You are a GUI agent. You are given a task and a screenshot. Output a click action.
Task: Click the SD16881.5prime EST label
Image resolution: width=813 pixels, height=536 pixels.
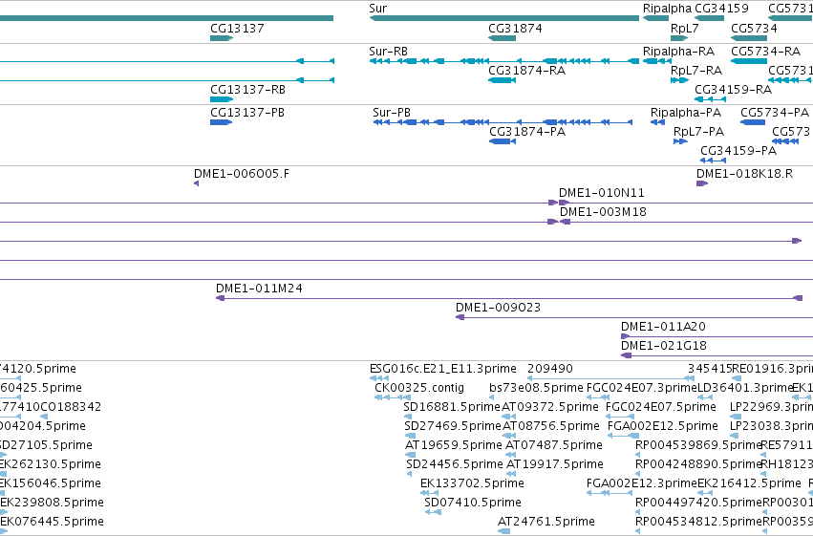[x=452, y=407]
